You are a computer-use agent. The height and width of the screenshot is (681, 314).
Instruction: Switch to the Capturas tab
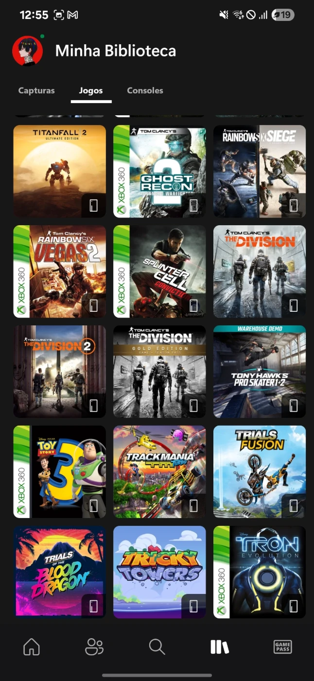click(x=36, y=90)
